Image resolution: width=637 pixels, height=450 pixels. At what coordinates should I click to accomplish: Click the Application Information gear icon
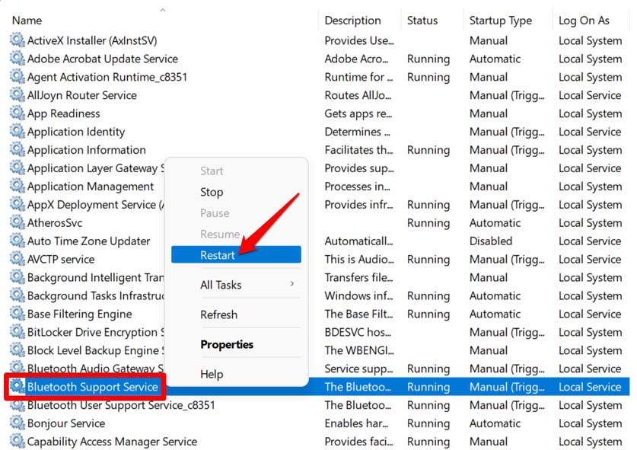point(17,150)
